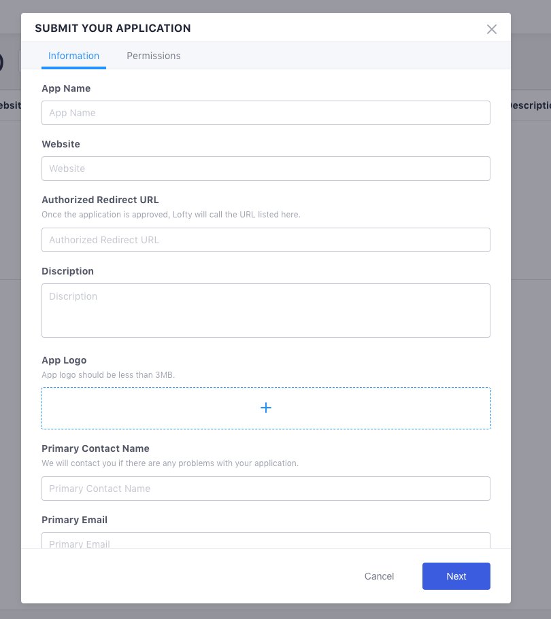
Task: Click the blue Next button
Action: (x=456, y=576)
